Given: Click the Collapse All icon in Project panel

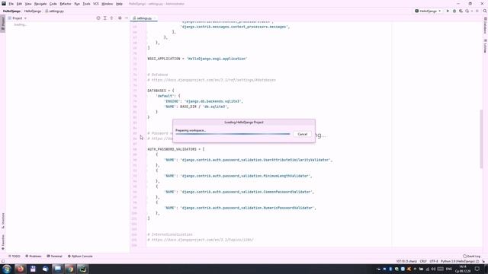Looking at the screenshot, I should point(111,18).
